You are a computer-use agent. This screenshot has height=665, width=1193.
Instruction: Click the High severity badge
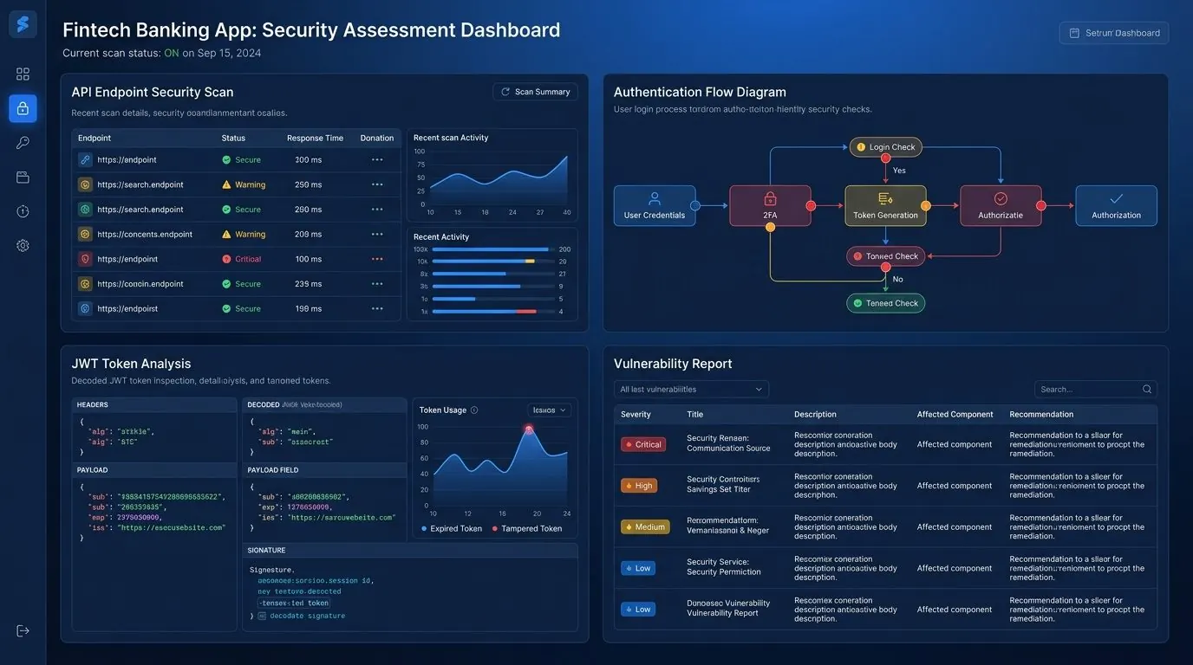coord(639,486)
